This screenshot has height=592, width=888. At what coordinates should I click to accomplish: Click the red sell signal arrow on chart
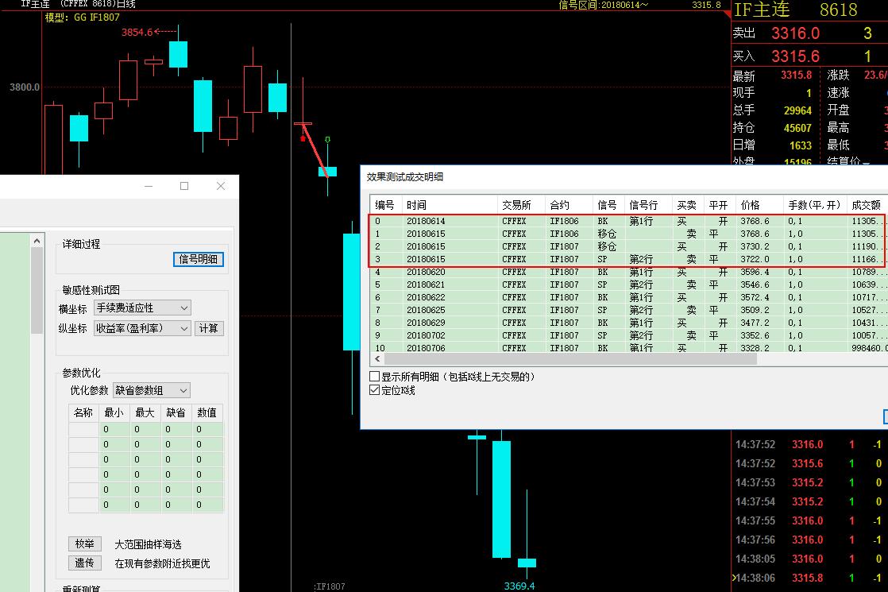(303, 138)
